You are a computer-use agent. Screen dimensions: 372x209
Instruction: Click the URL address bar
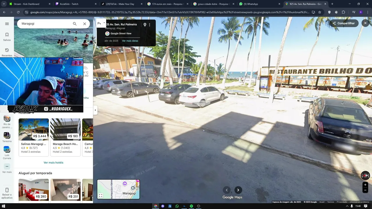point(170,12)
